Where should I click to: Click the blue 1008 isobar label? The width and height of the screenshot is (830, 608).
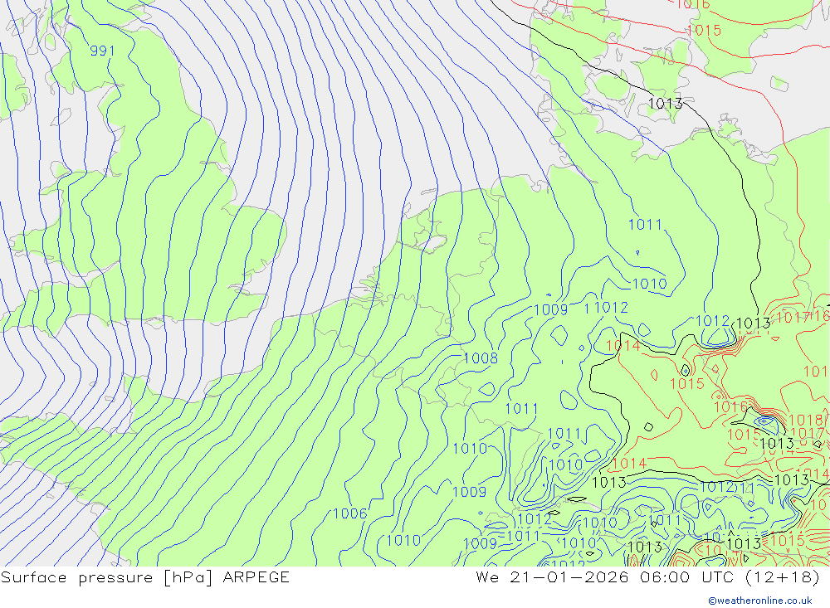coord(481,358)
